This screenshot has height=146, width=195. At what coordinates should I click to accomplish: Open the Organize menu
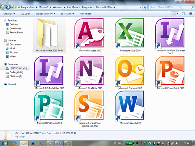click(9, 14)
